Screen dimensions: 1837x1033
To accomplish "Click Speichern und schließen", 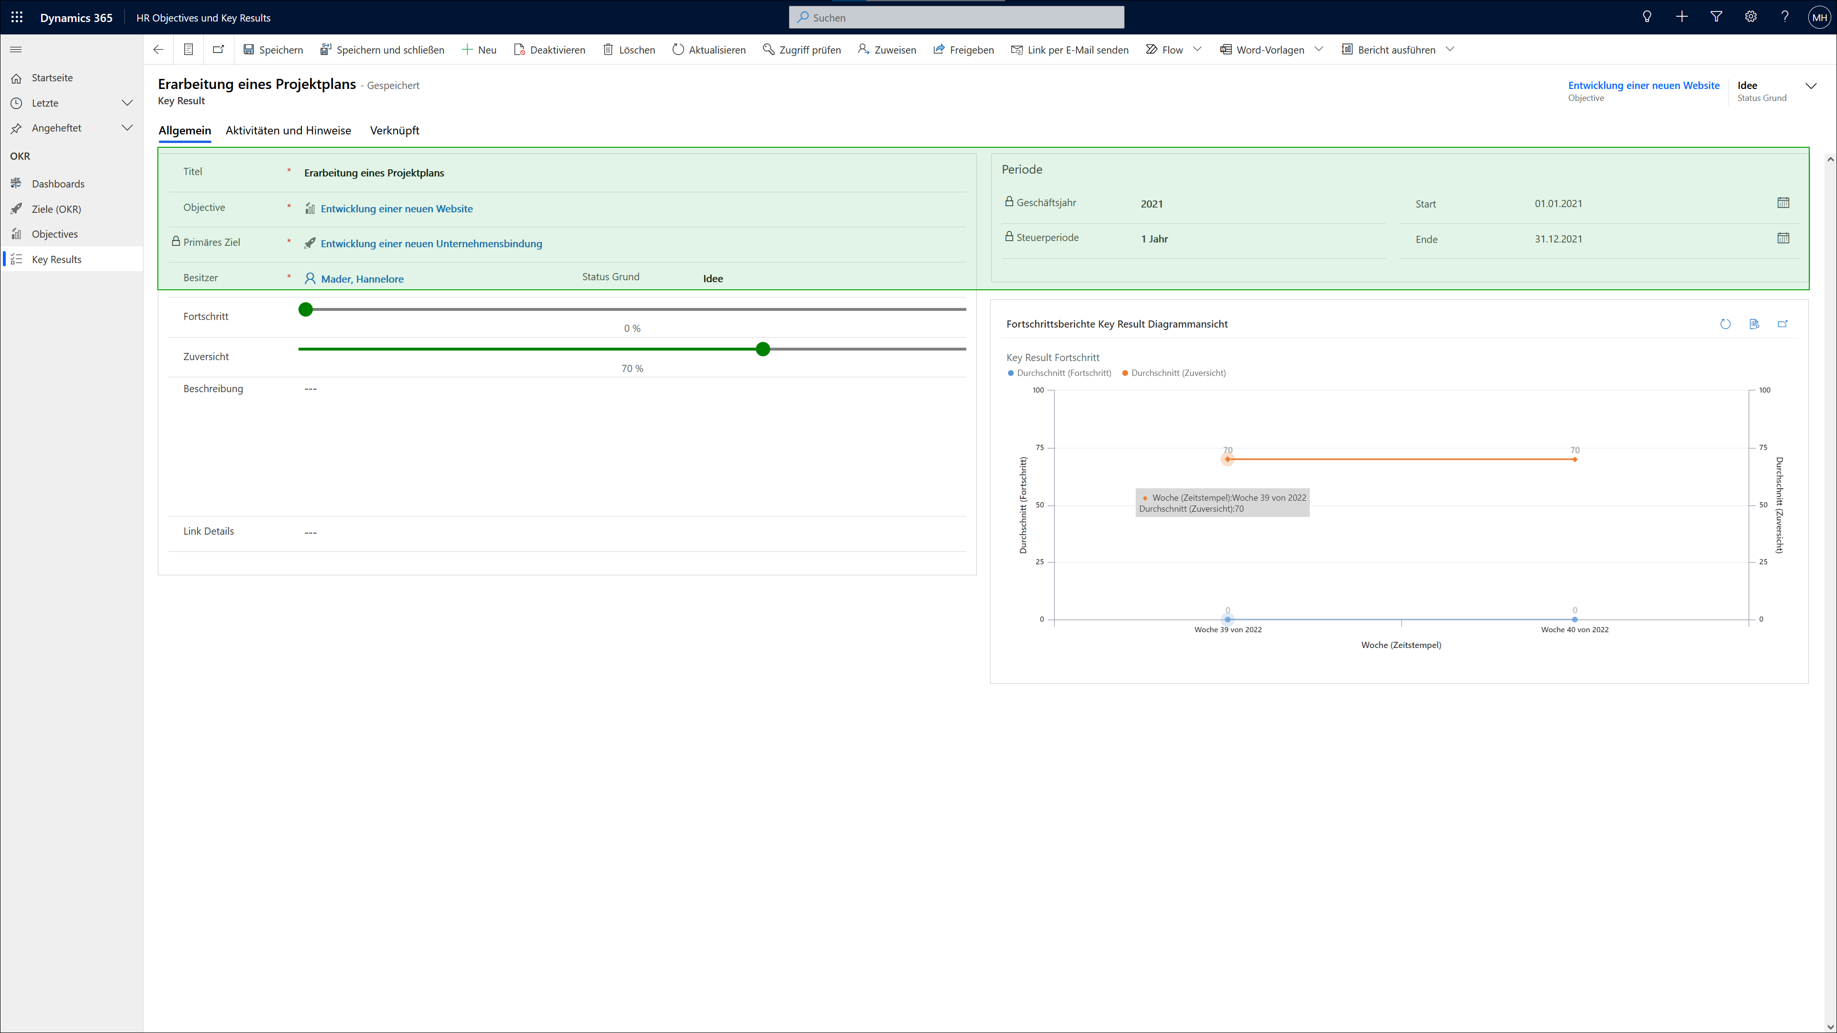I will point(382,50).
